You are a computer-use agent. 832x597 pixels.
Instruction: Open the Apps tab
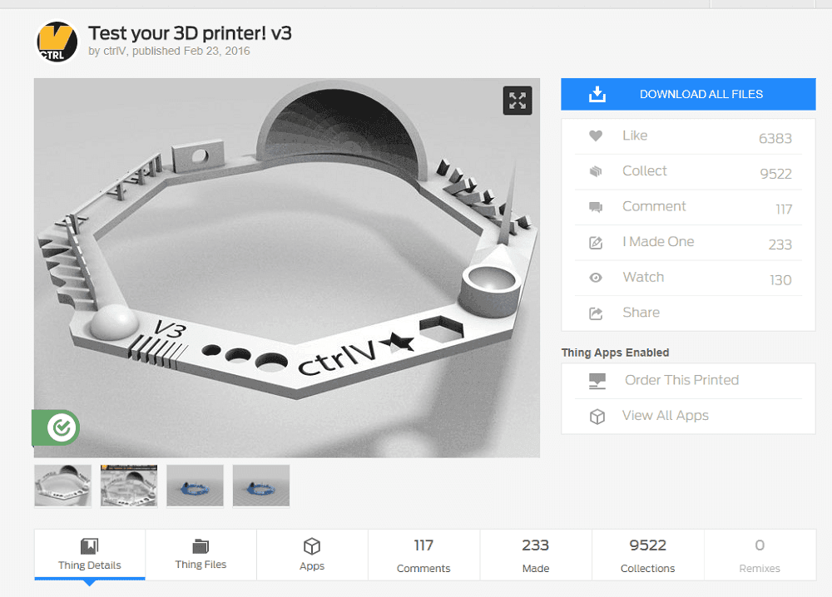[312, 555]
